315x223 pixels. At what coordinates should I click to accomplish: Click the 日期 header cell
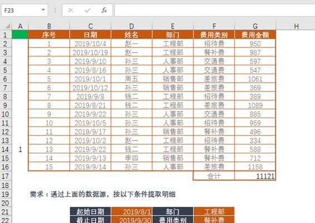click(x=90, y=35)
